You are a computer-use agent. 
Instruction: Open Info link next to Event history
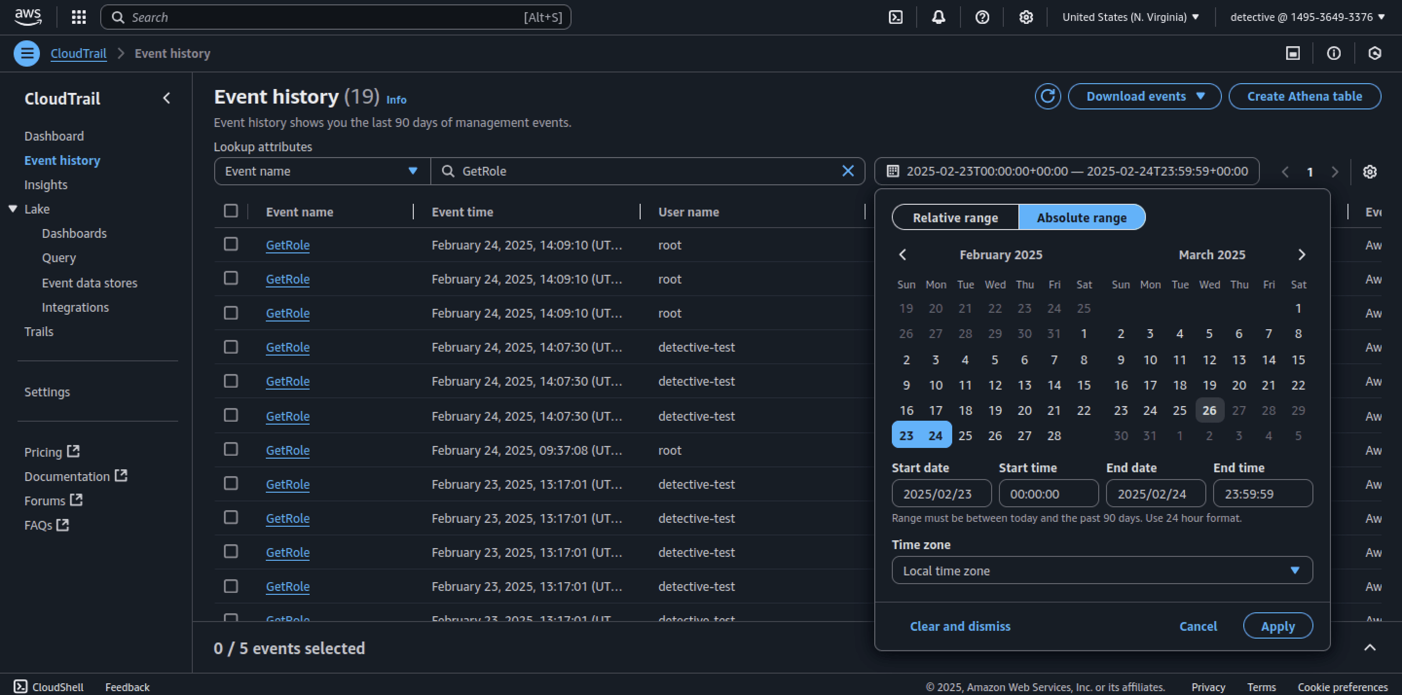[396, 100]
